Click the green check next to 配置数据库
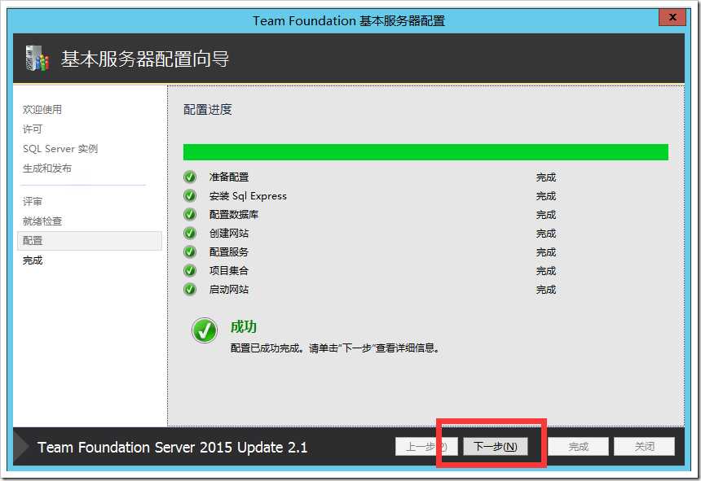Viewport: 701px width, 481px height. (190, 215)
